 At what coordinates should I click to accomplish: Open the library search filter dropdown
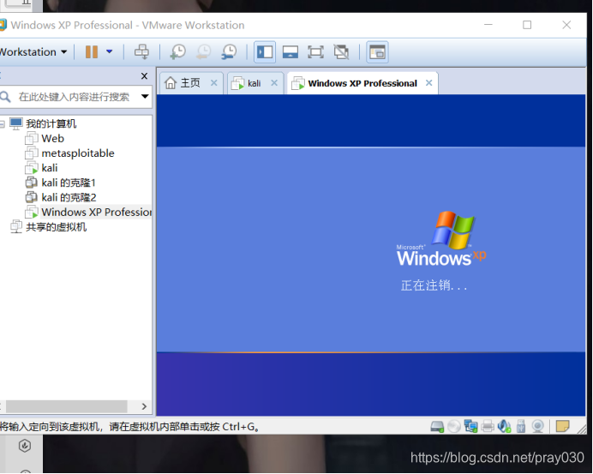pos(145,97)
